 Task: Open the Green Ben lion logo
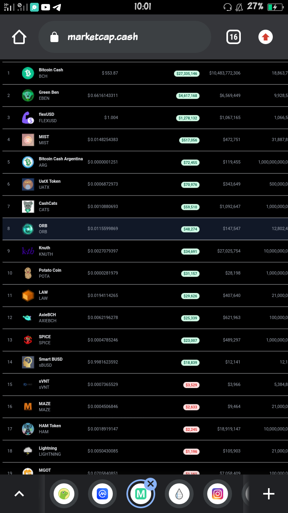click(28, 95)
